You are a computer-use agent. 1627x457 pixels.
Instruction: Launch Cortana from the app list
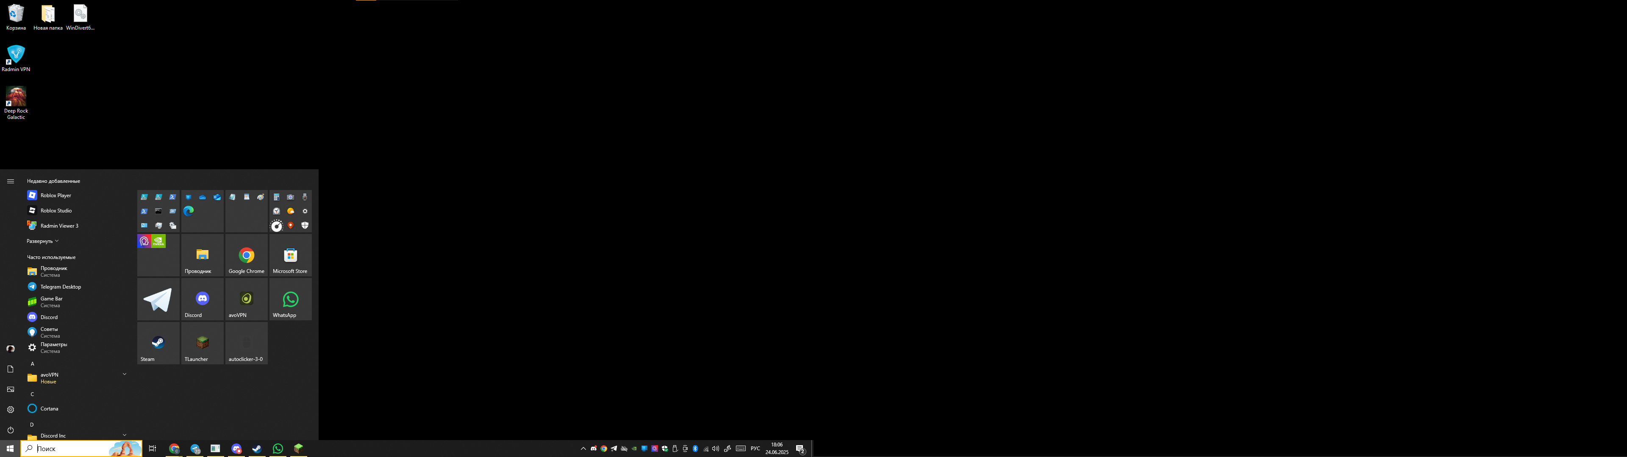tap(76, 408)
